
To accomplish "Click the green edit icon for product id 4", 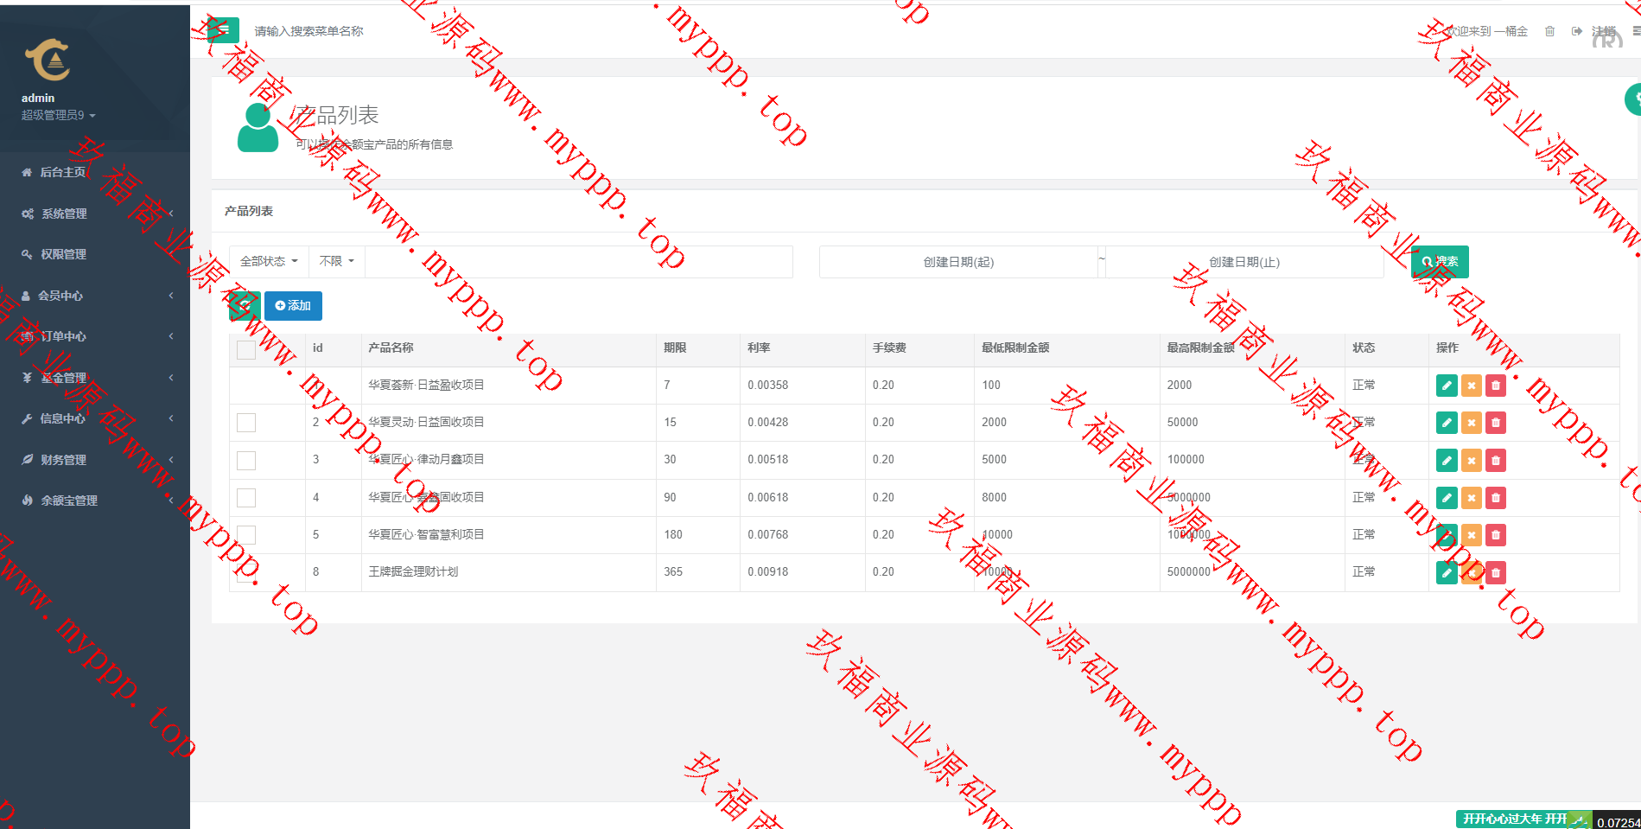I will tap(1446, 498).
